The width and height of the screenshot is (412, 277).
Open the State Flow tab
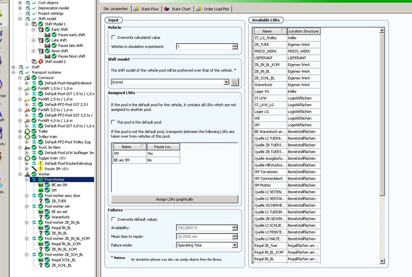[146, 9]
